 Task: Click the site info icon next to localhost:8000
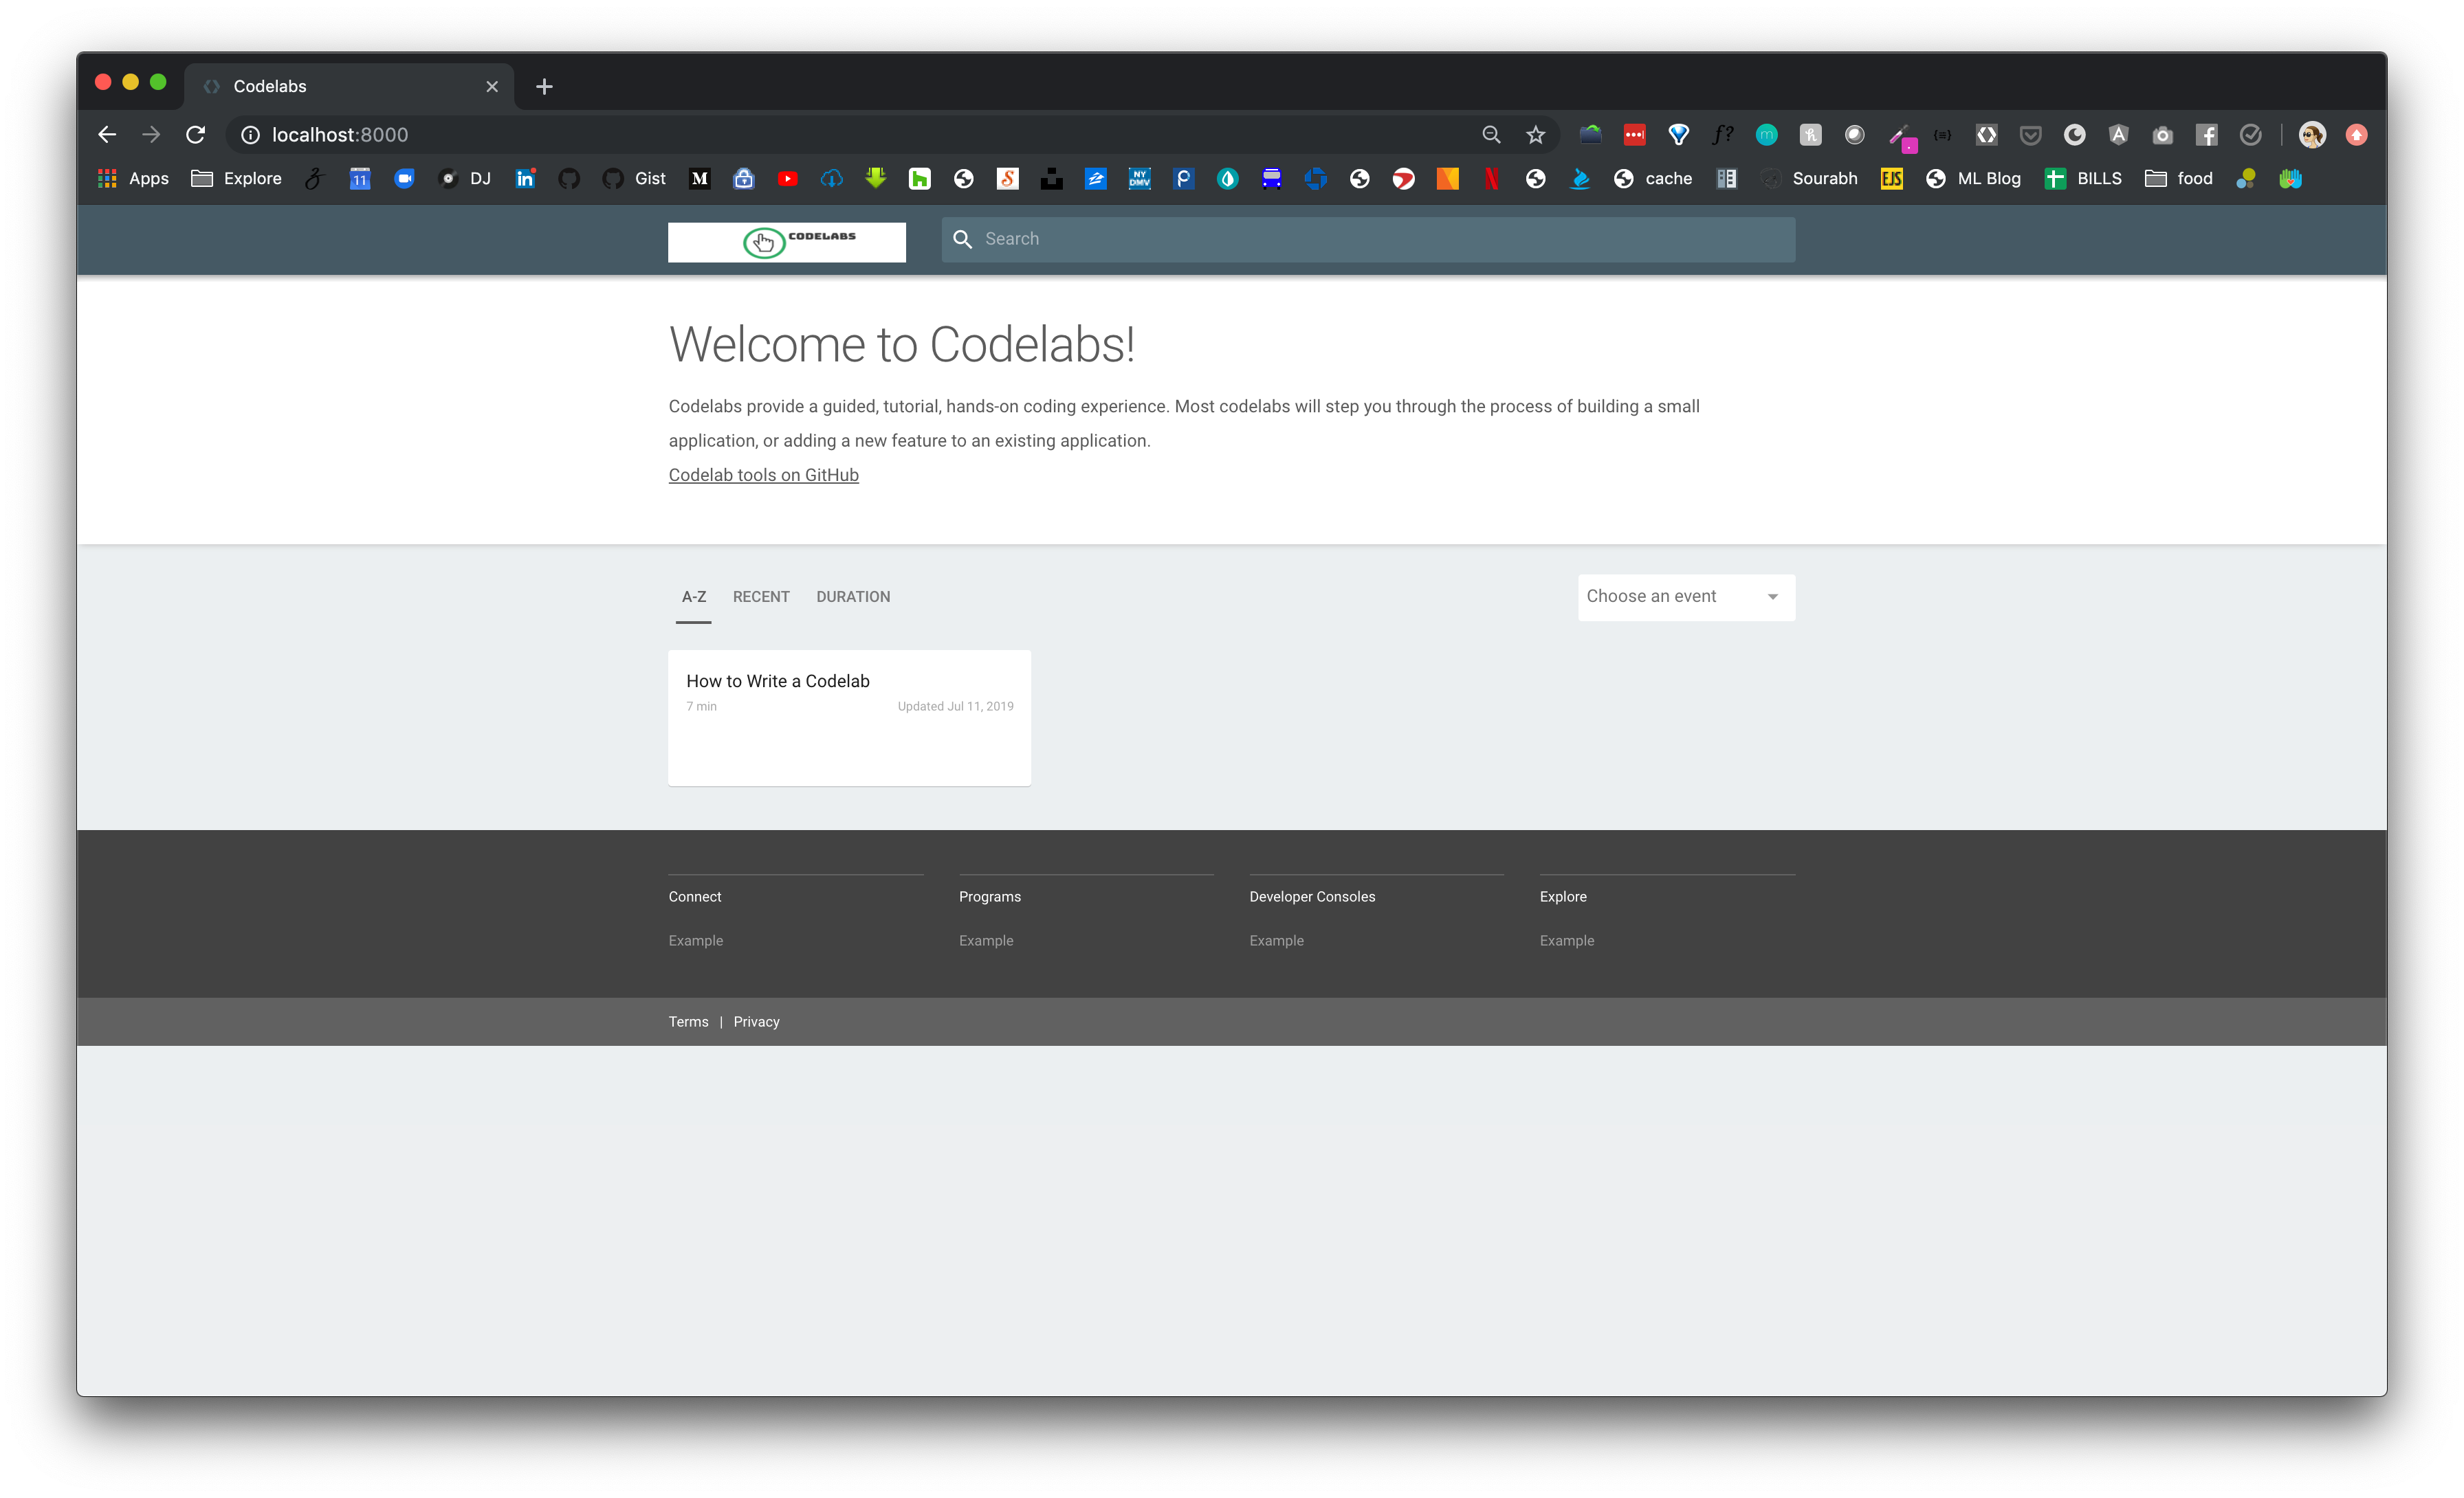pos(251,134)
